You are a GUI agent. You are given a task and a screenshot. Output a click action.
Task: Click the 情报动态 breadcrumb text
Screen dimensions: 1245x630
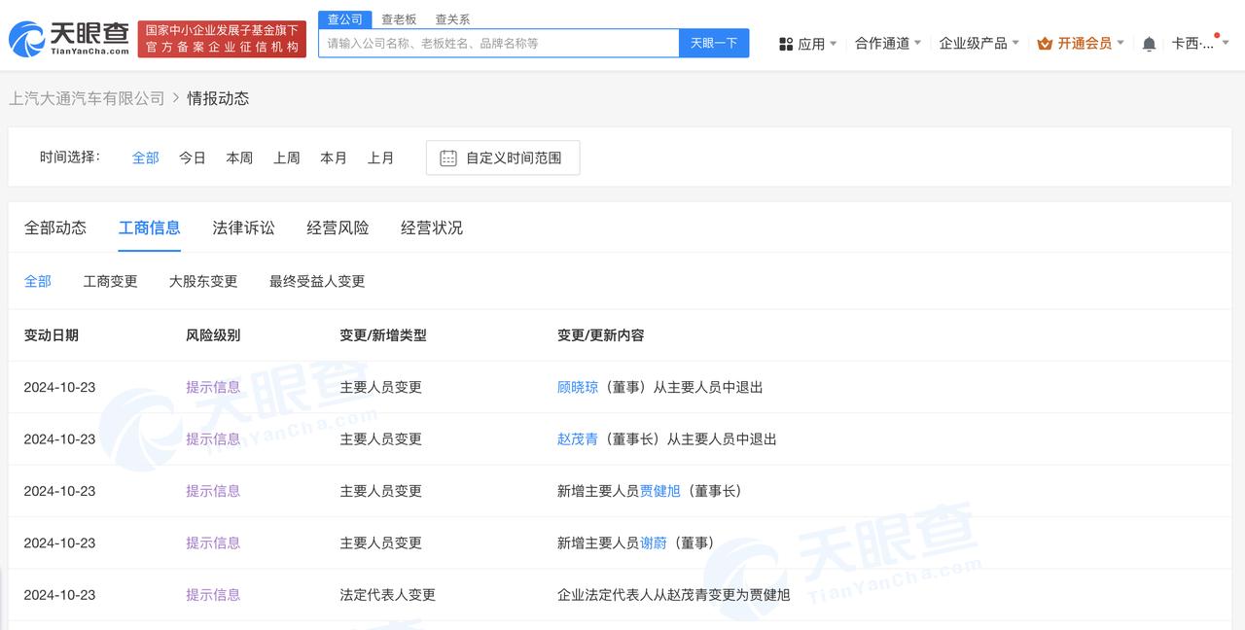click(x=218, y=98)
